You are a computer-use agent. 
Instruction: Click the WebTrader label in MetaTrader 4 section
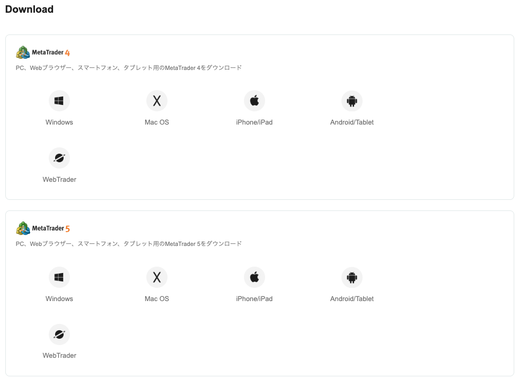coord(59,179)
